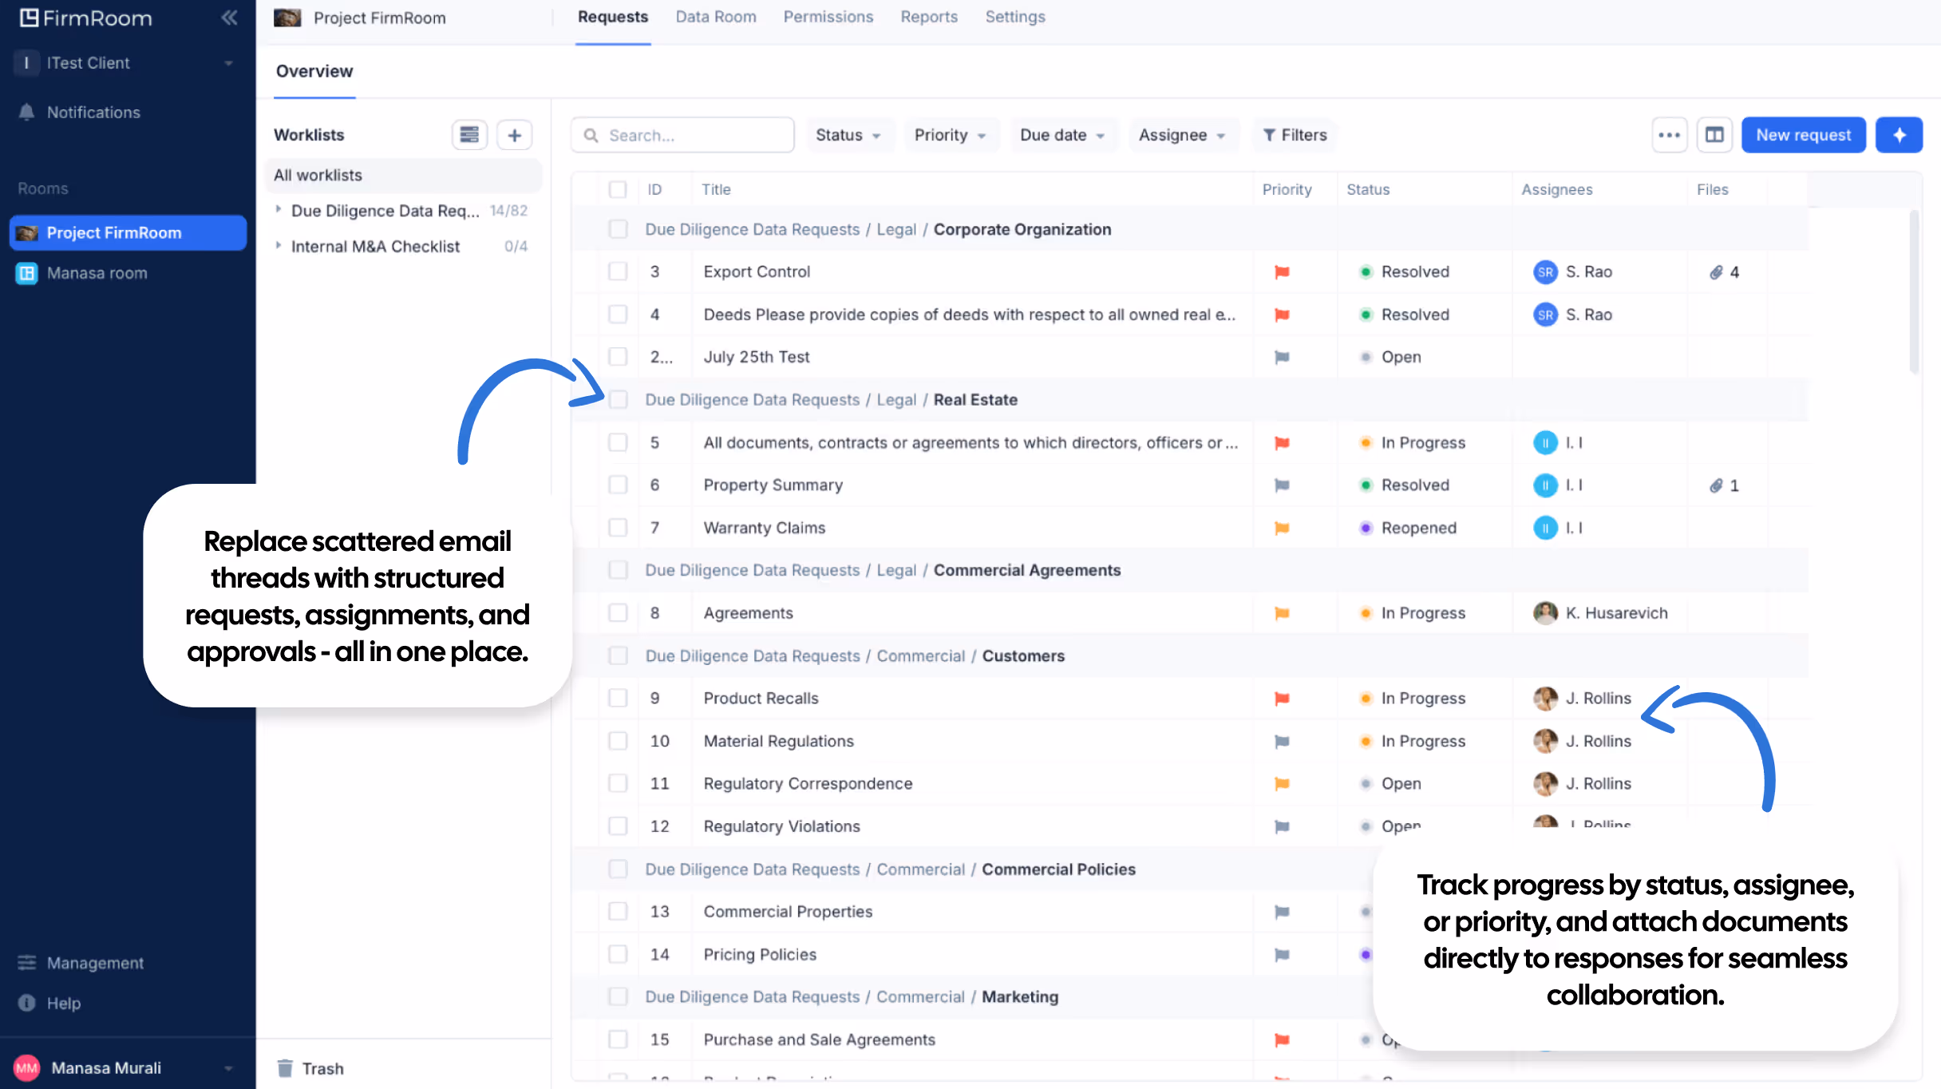Viewport: 1941px width, 1089px height.
Task: Switch to the Data Room tab
Action: tap(715, 17)
